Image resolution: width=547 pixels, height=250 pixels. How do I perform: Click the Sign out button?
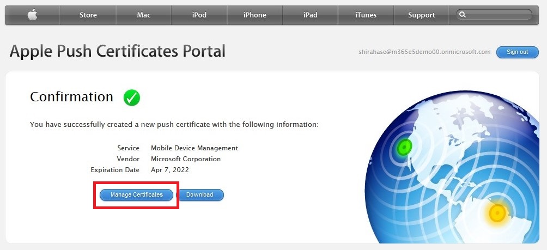click(518, 52)
